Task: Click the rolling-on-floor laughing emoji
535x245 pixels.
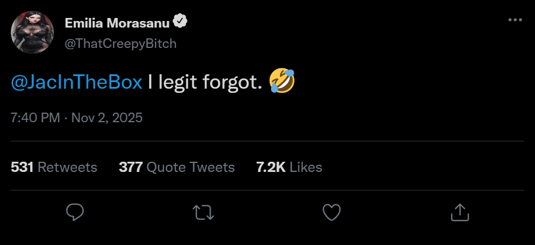Action: (x=282, y=81)
